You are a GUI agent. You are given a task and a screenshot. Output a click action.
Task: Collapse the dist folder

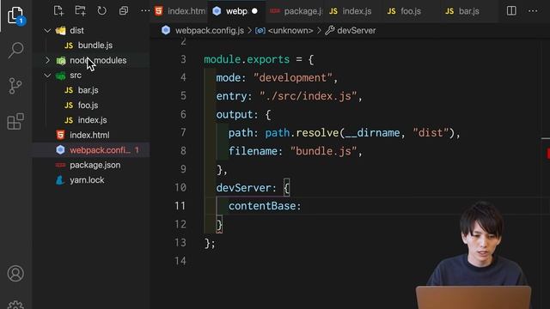click(x=47, y=31)
